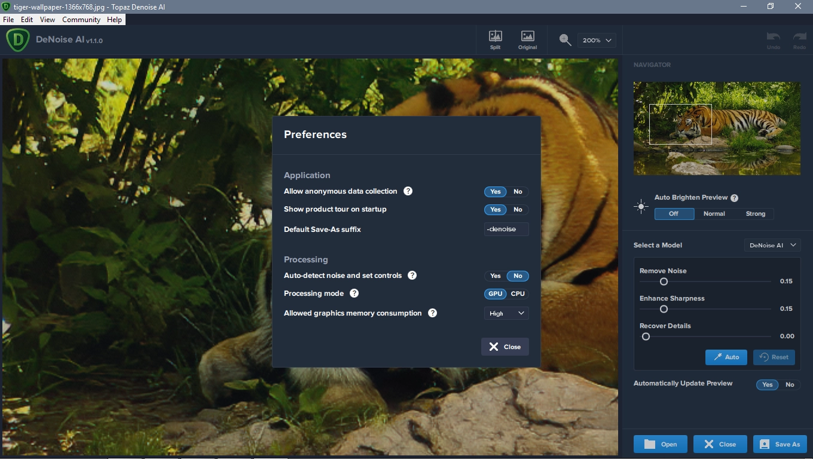This screenshot has width=813, height=459.
Task: Set Auto Brighten Preview to Off
Action: pyautogui.click(x=674, y=214)
